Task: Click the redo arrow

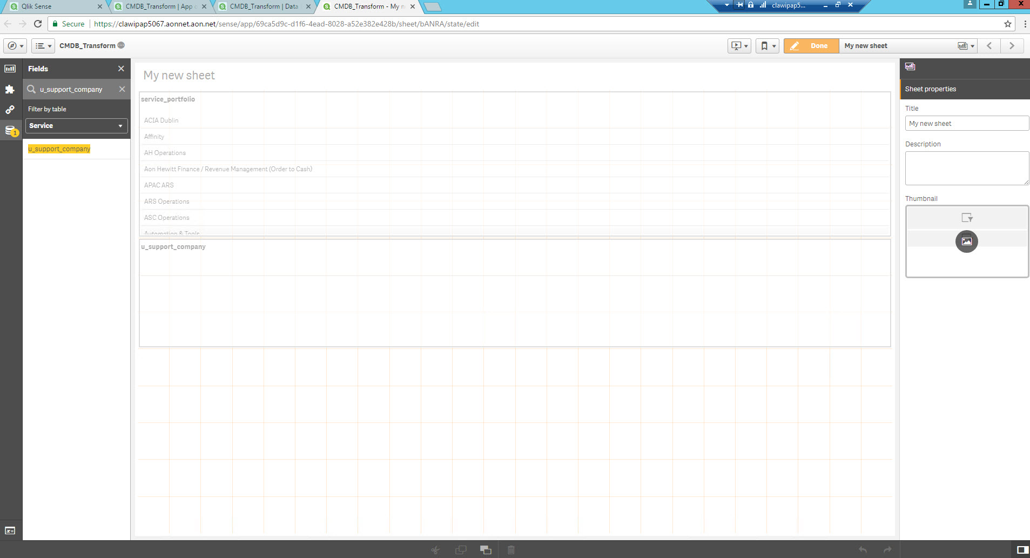Action: [x=887, y=550]
